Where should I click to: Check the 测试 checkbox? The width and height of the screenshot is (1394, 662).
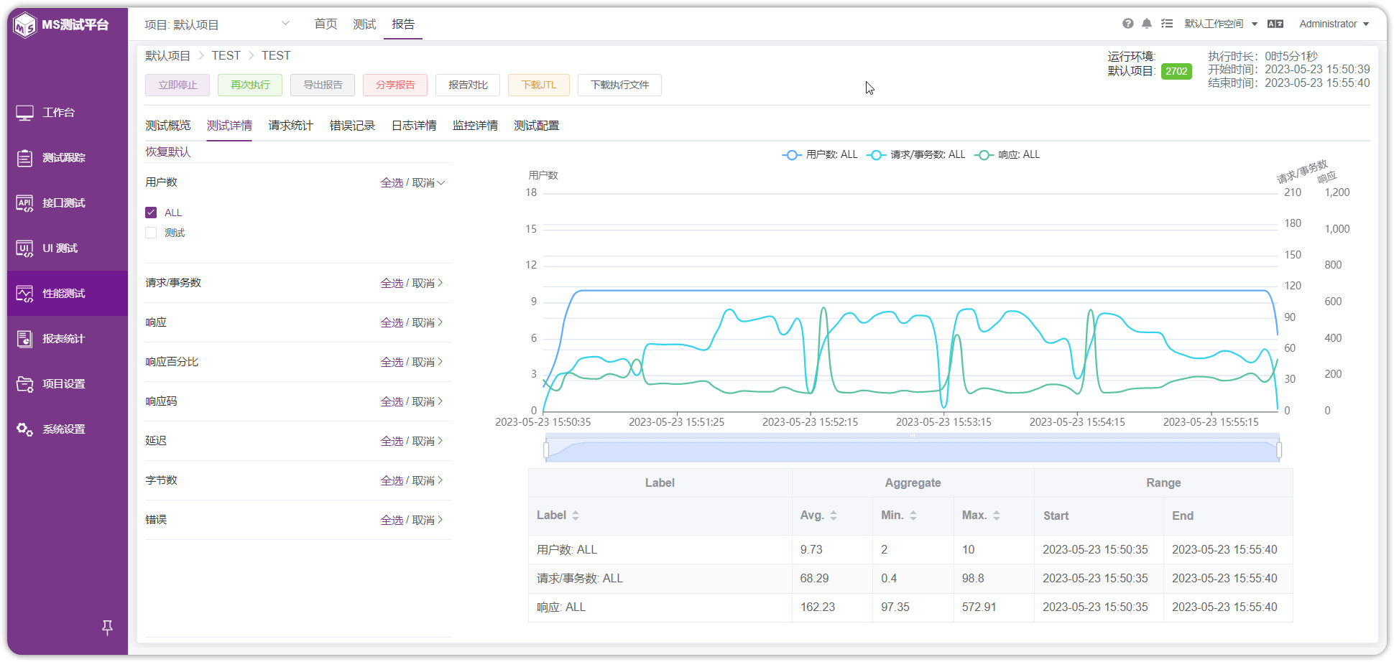tap(151, 233)
